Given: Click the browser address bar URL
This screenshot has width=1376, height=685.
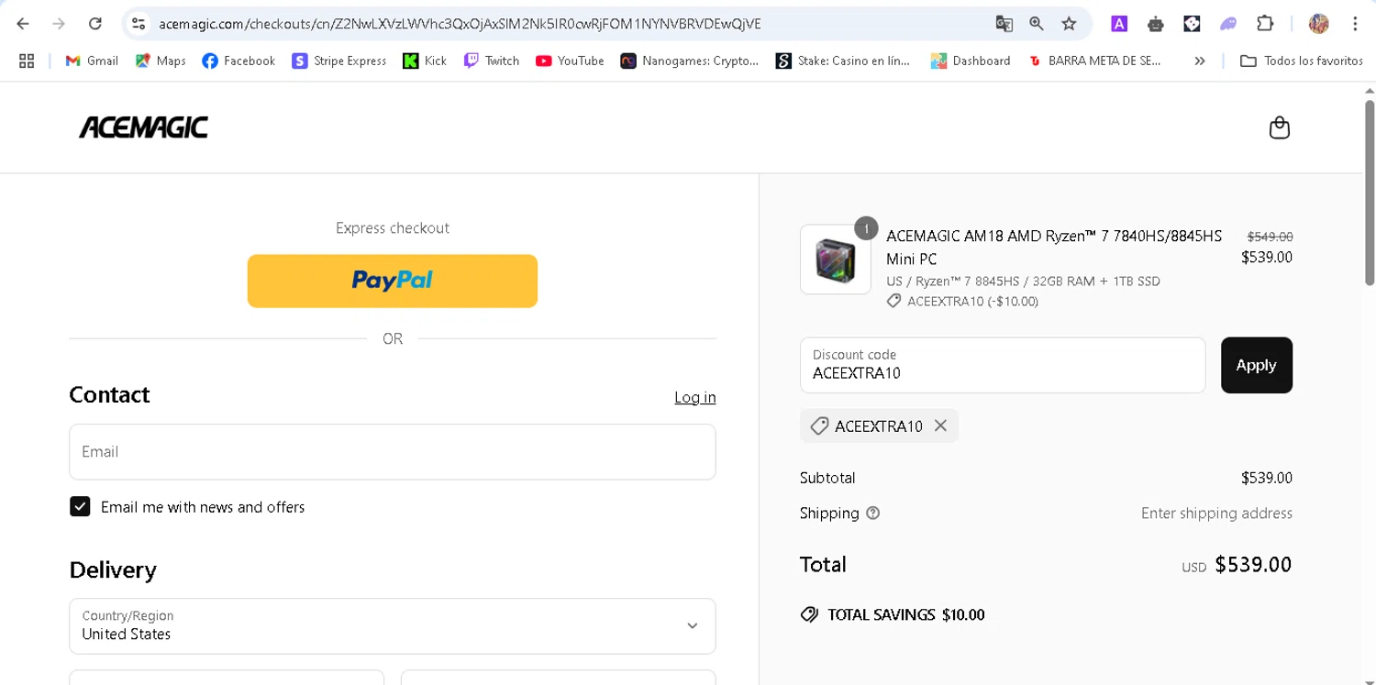Looking at the screenshot, I should click(x=460, y=24).
